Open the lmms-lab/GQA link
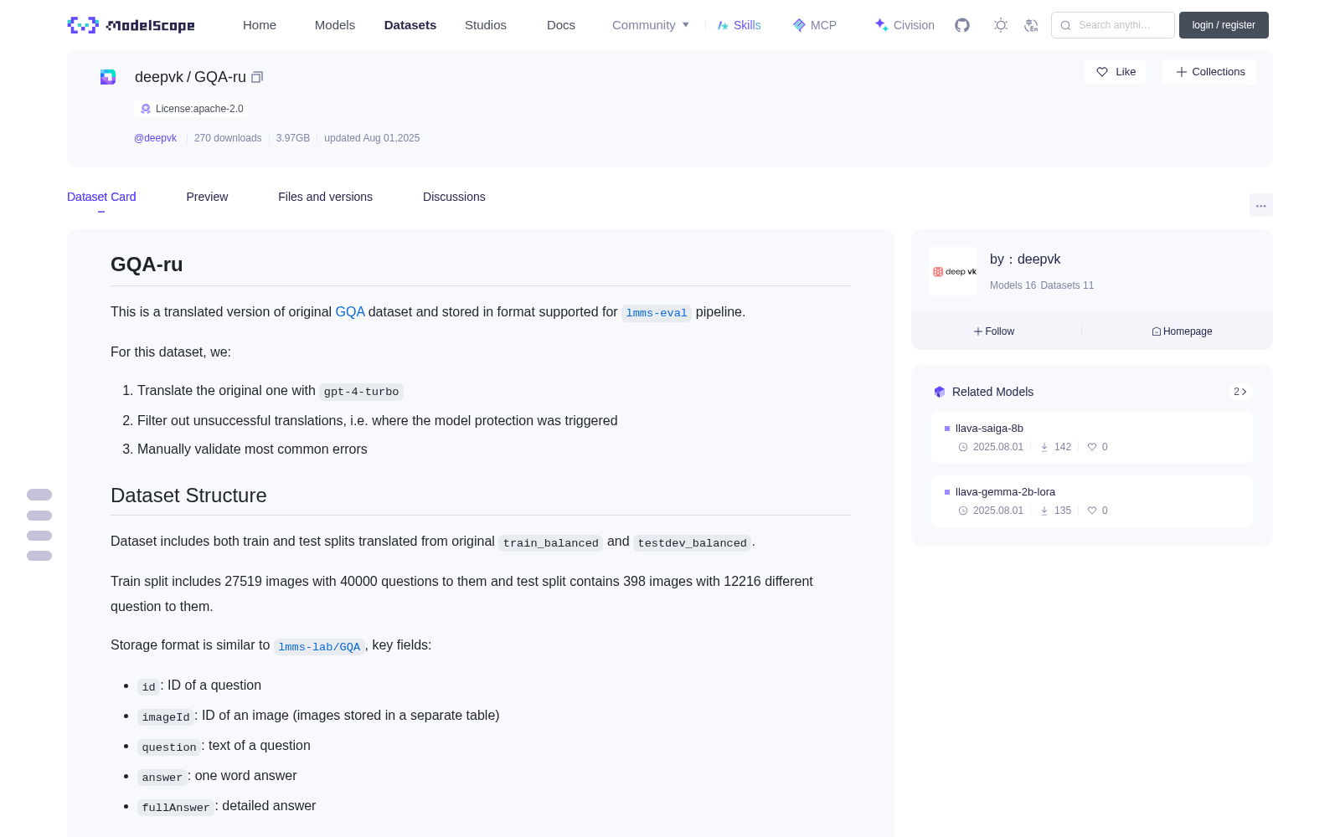Image resolution: width=1340 pixels, height=837 pixels. point(319,647)
